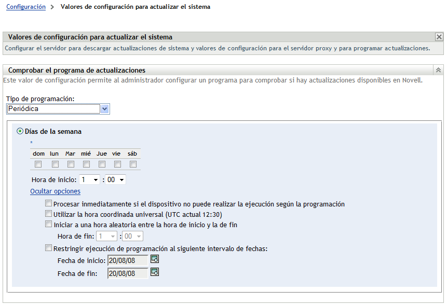Enable Restringir ejecución de programación checkbox
Viewport: 447px width, 305px height.
click(x=48, y=248)
